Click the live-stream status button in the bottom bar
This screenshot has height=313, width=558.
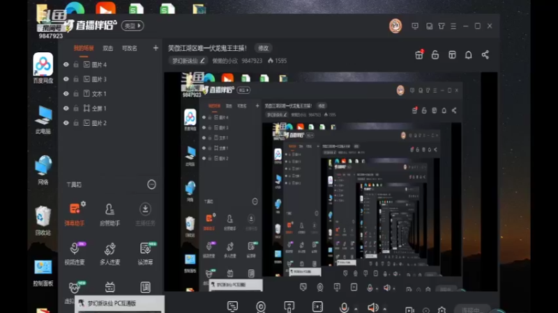click(472, 310)
